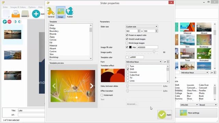Image resolution: width=219 pixels, height=123 pixels.
Task: Select the first lake slide thumbnail
Action: (x=13, y=35)
